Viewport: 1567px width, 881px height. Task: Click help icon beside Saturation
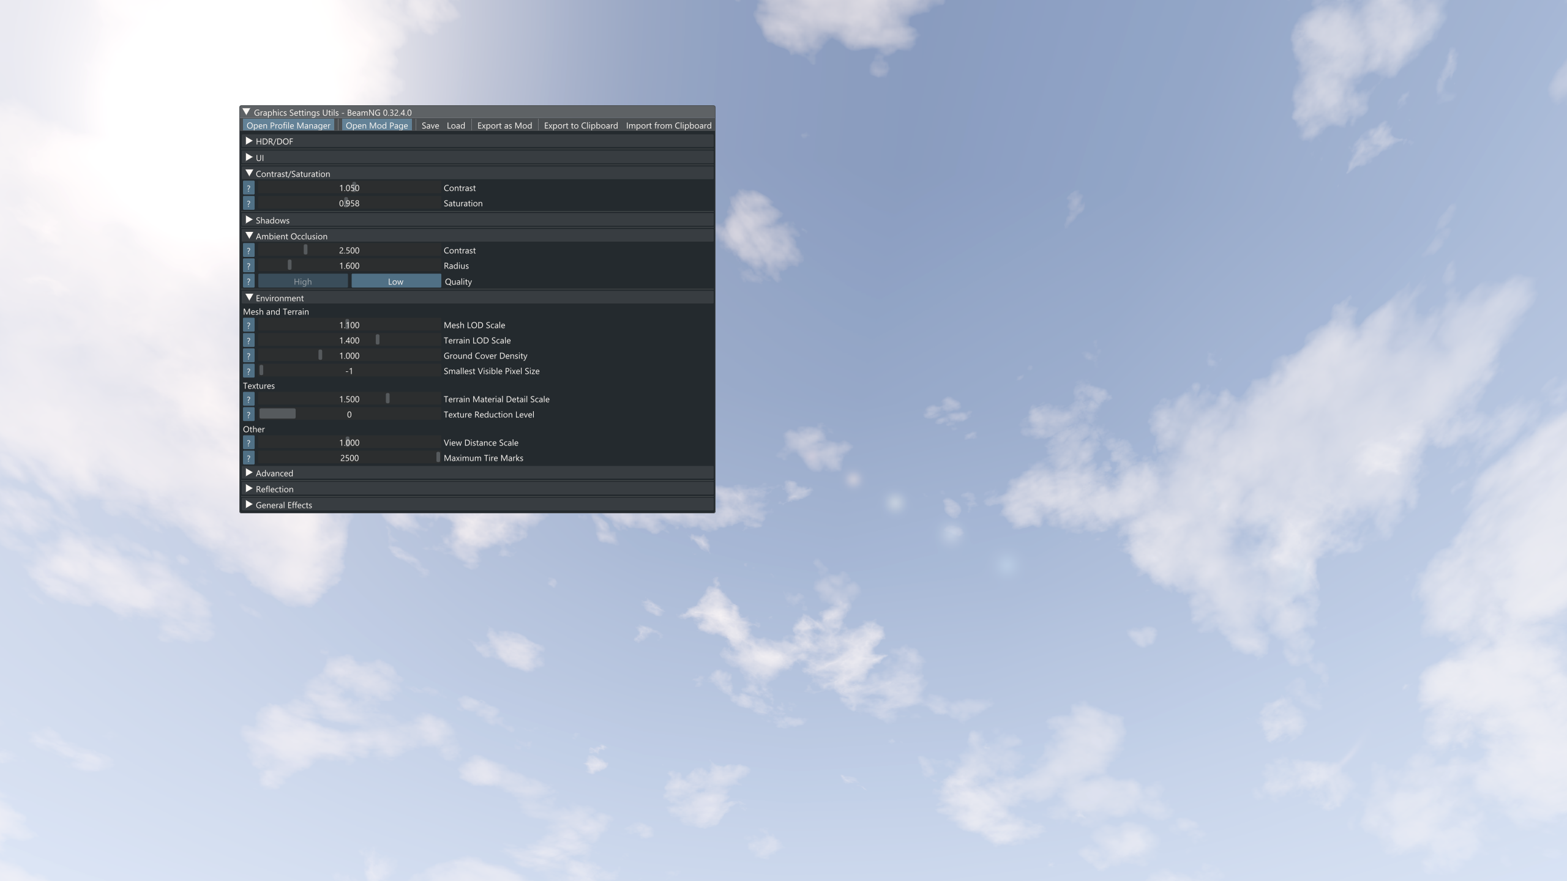(x=249, y=203)
